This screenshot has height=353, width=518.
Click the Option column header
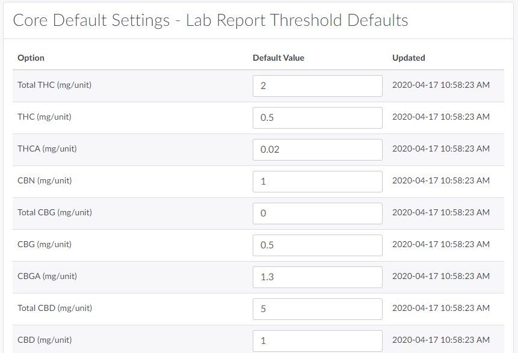(31, 58)
